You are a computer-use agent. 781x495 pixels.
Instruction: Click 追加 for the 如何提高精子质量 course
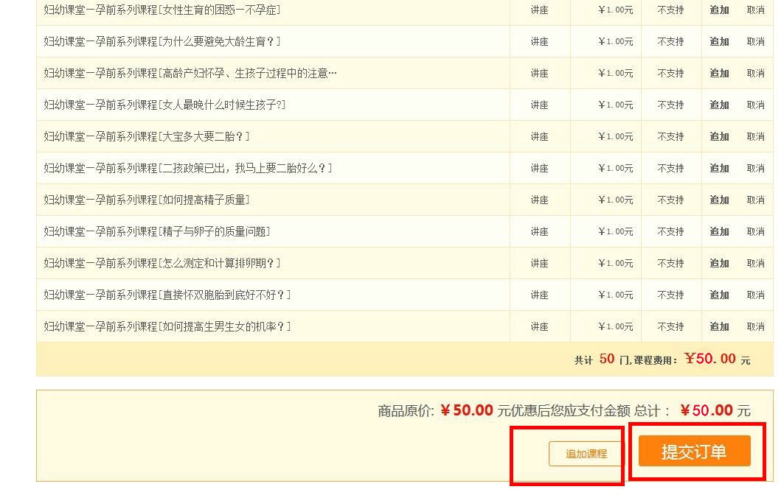(719, 200)
